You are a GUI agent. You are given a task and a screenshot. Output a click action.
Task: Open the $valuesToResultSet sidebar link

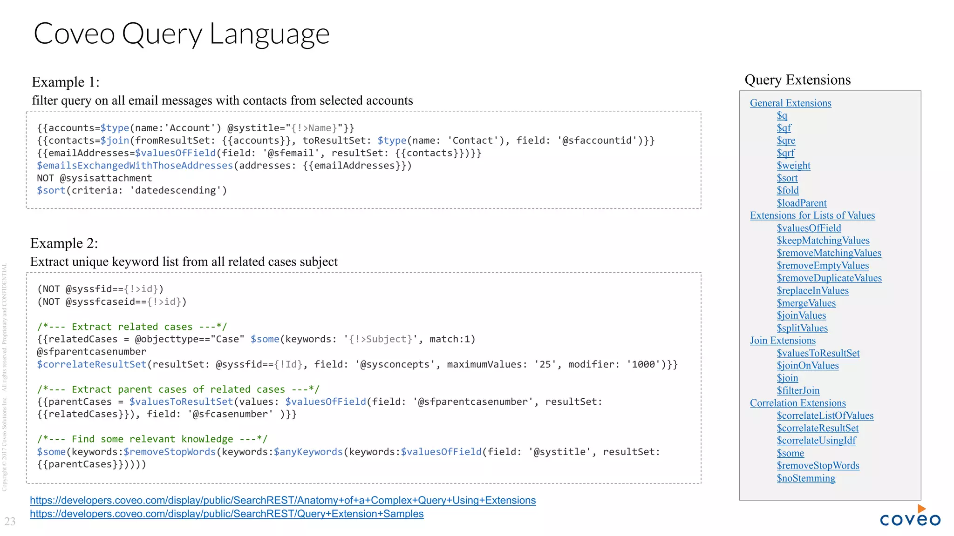(818, 353)
